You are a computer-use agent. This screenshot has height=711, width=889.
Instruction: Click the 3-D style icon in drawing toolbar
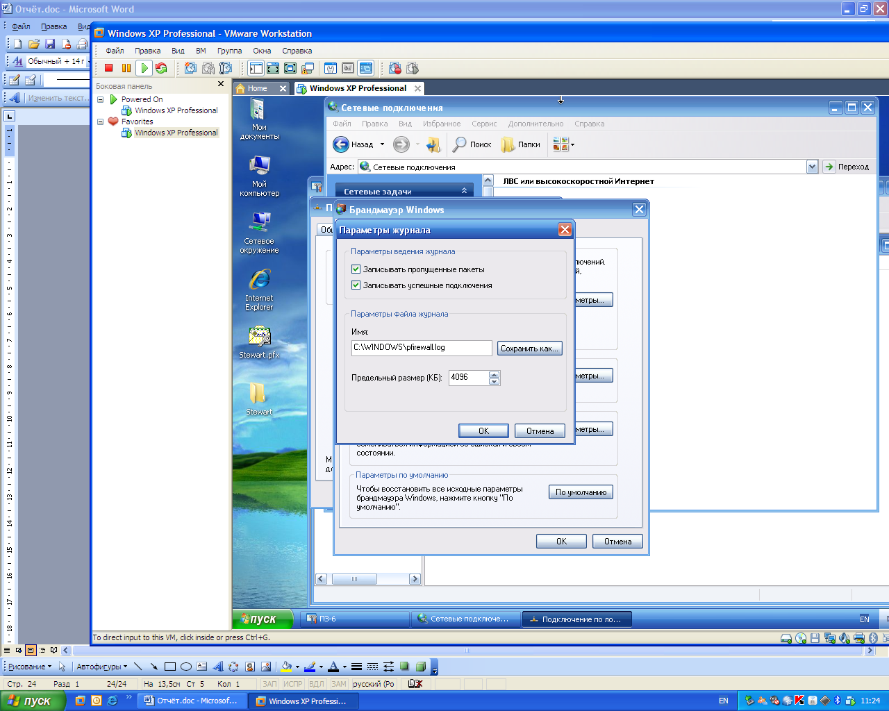click(x=420, y=667)
